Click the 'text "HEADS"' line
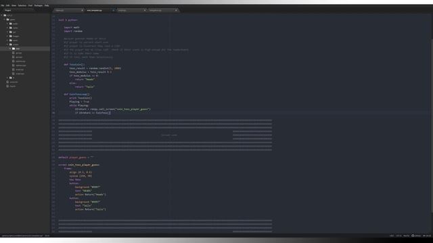 tap(83, 190)
